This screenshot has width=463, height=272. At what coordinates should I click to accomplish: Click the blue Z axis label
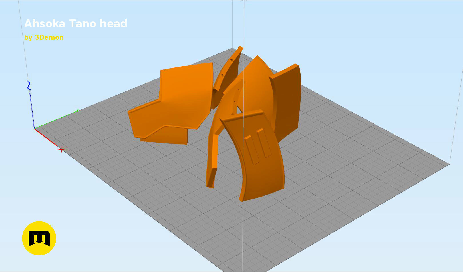point(29,85)
